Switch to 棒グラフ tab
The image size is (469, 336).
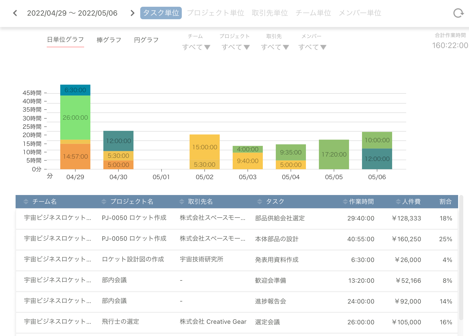(x=109, y=40)
